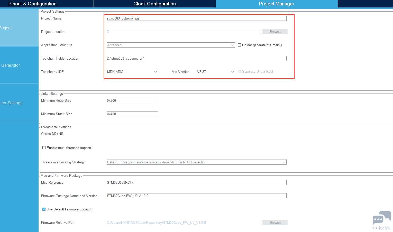Screen dimensions: 393x232
Task: Click the Firmware Relative Path label
Action: pos(58,222)
